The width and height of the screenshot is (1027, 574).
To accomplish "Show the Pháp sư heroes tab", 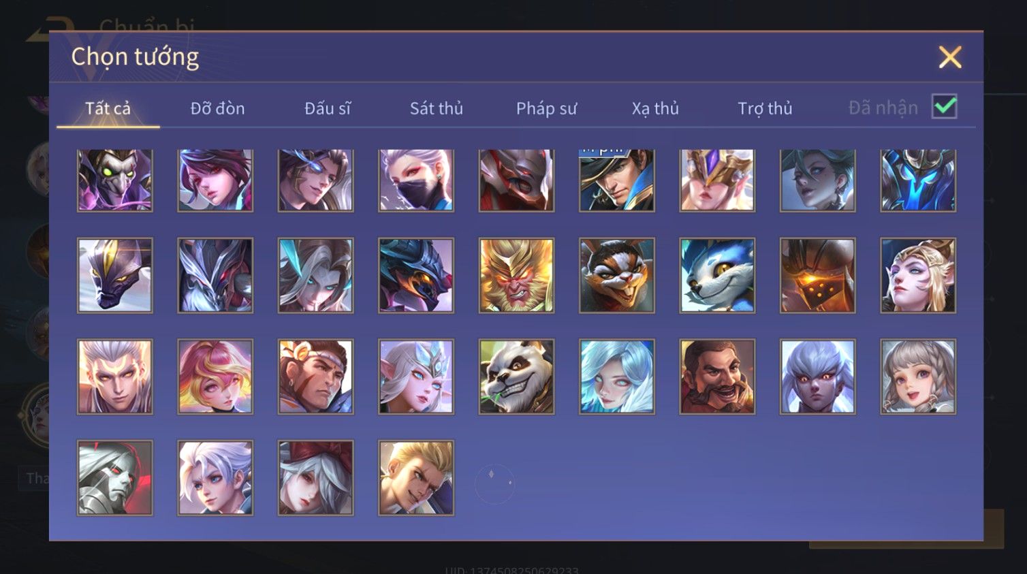I will tap(546, 108).
